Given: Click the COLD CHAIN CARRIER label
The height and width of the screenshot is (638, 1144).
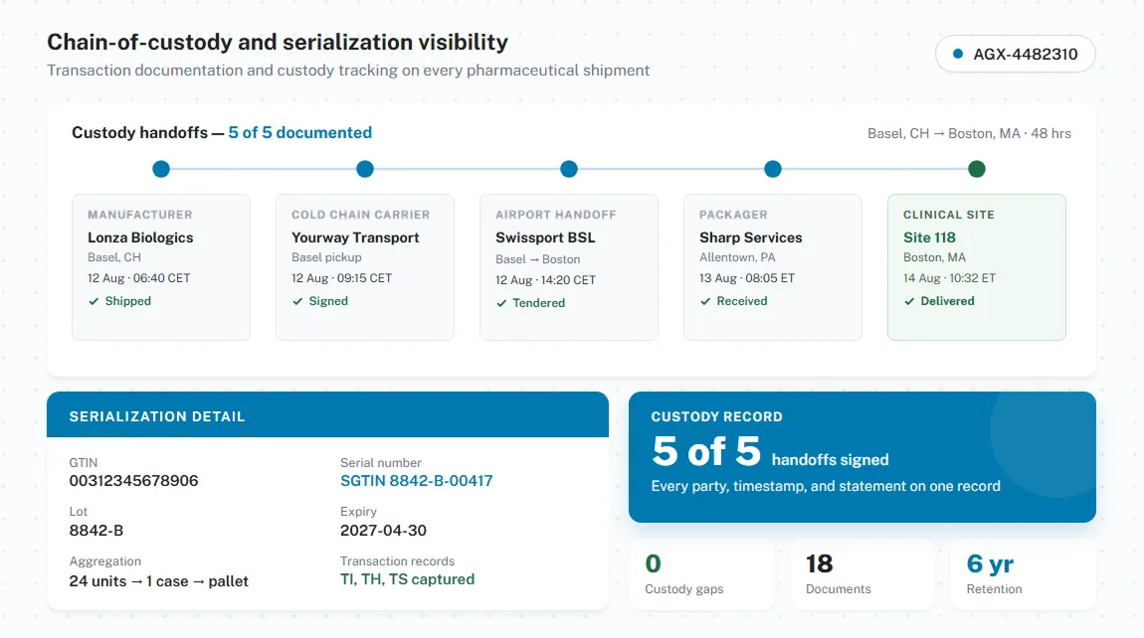Looking at the screenshot, I should coord(360,215).
